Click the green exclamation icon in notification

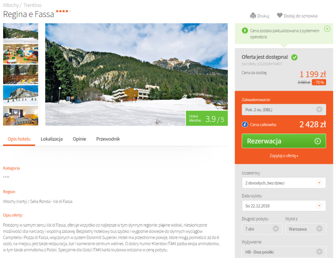click(x=245, y=31)
